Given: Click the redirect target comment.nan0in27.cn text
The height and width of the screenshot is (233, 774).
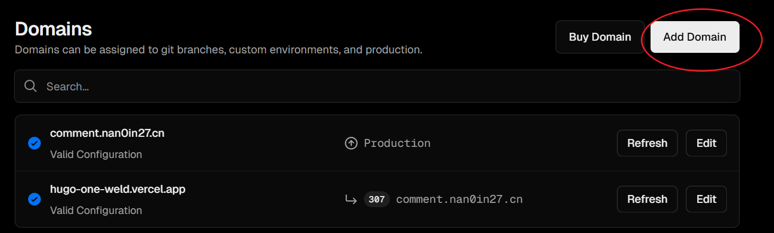Looking at the screenshot, I should click(x=459, y=199).
